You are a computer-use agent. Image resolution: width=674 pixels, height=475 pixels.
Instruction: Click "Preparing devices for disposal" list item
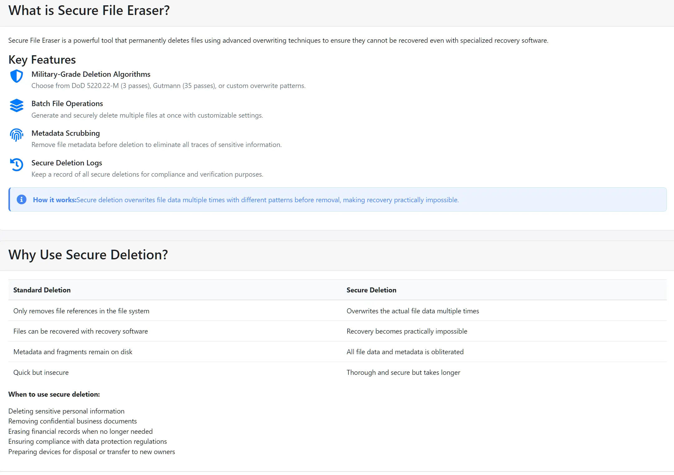coord(91,452)
